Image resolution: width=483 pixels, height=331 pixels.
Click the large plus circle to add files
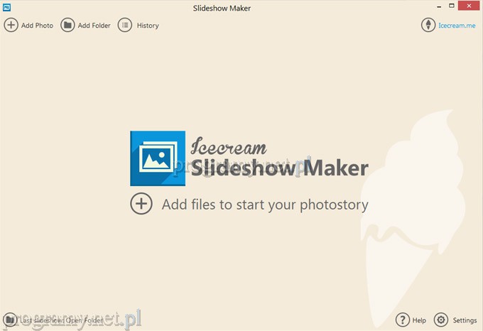[x=141, y=204]
